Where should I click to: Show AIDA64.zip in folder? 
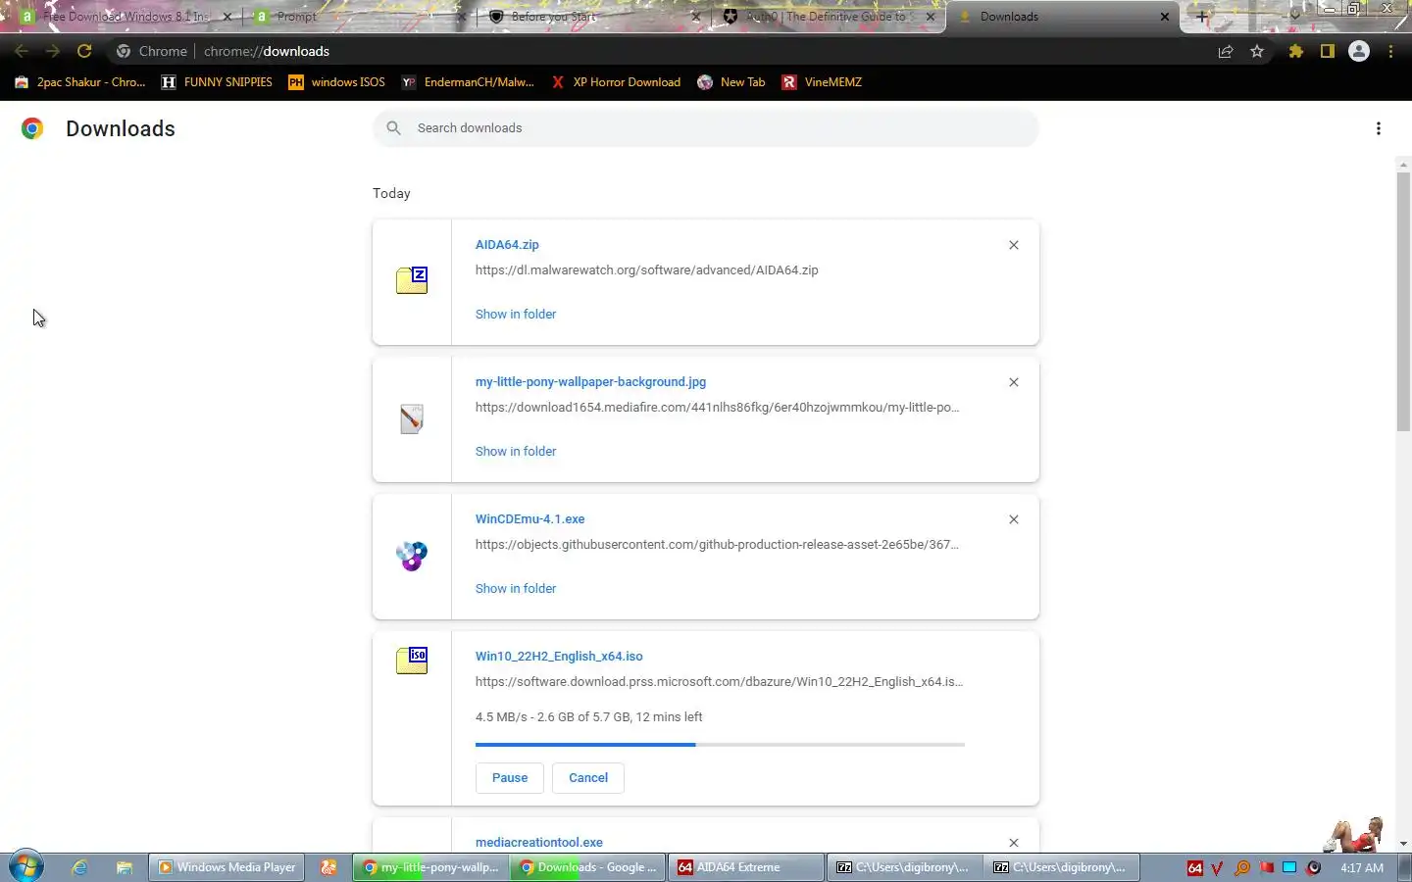[x=516, y=315]
